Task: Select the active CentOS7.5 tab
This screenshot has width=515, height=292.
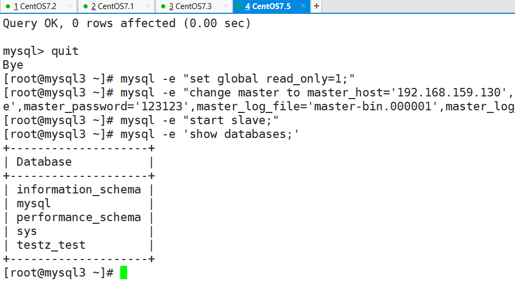Action: coord(271,6)
